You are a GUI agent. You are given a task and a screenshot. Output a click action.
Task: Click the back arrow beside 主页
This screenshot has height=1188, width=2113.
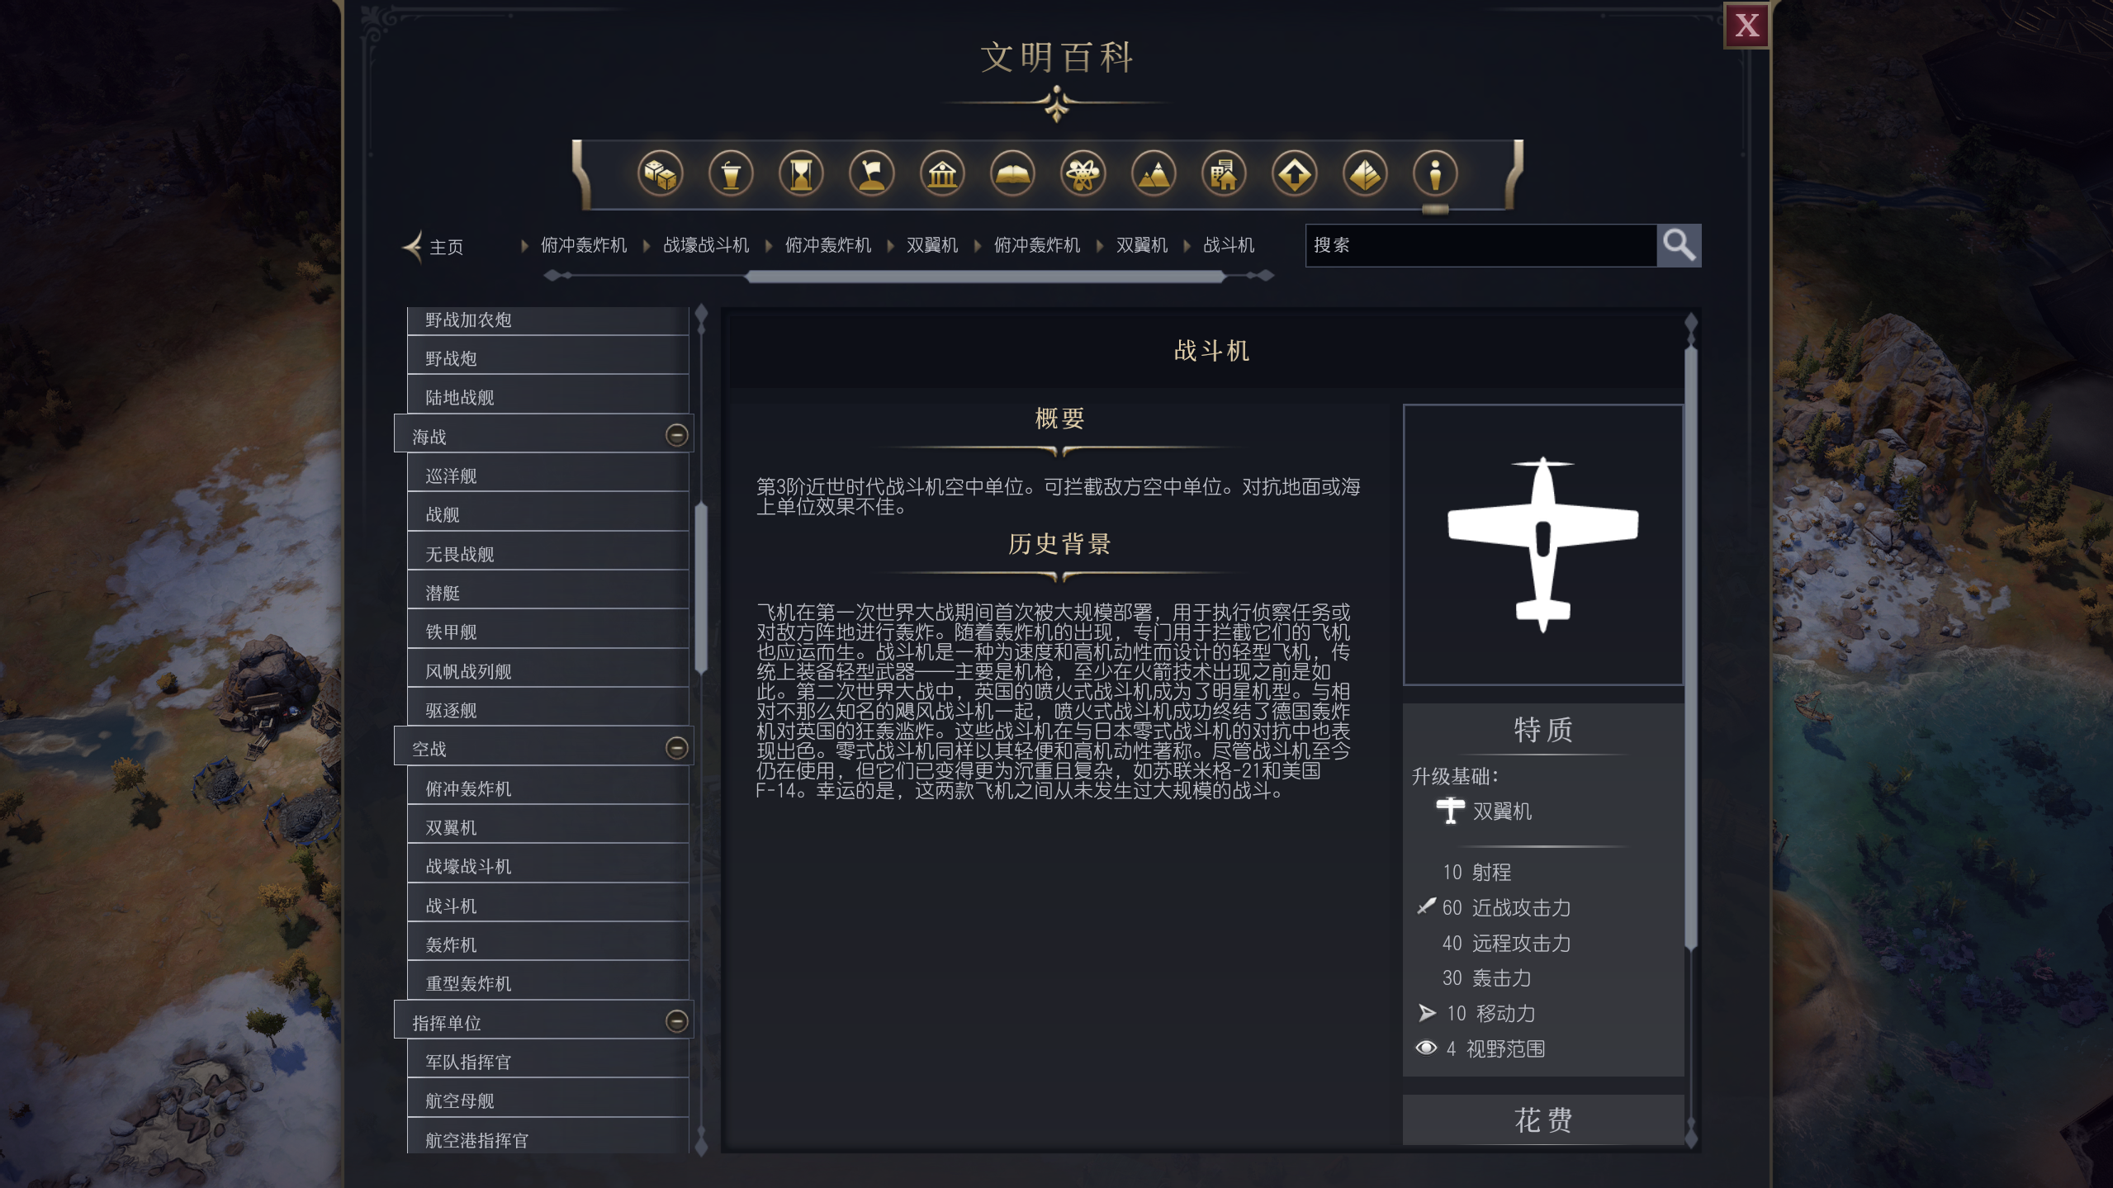[x=412, y=246]
